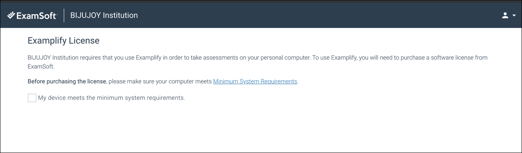Click the 'Before purchasing the license' bold text

click(x=67, y=81)
